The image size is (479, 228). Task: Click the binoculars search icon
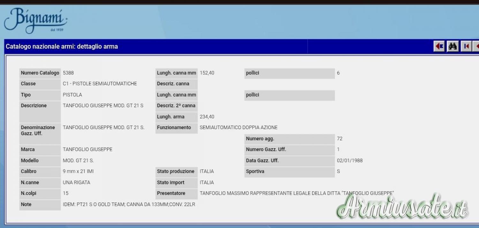click(x=452, y=47)
